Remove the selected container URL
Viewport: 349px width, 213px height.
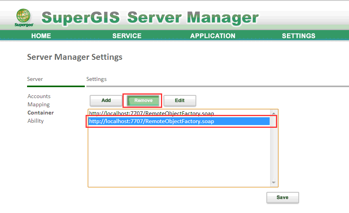(143, 100)
